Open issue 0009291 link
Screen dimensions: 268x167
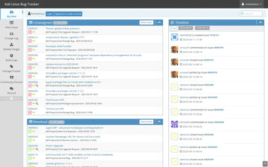tap(33, 29)
